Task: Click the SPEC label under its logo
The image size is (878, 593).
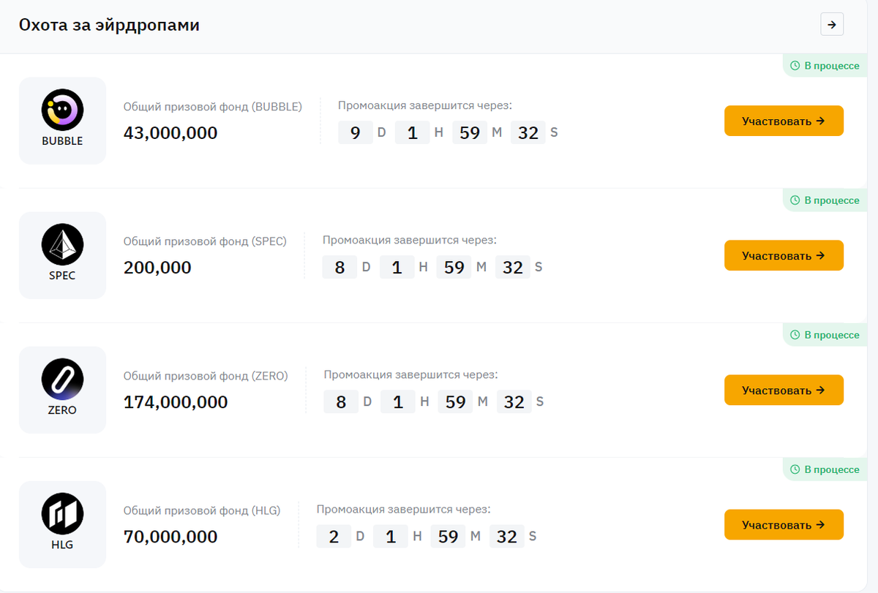Action: coord(62,276)
